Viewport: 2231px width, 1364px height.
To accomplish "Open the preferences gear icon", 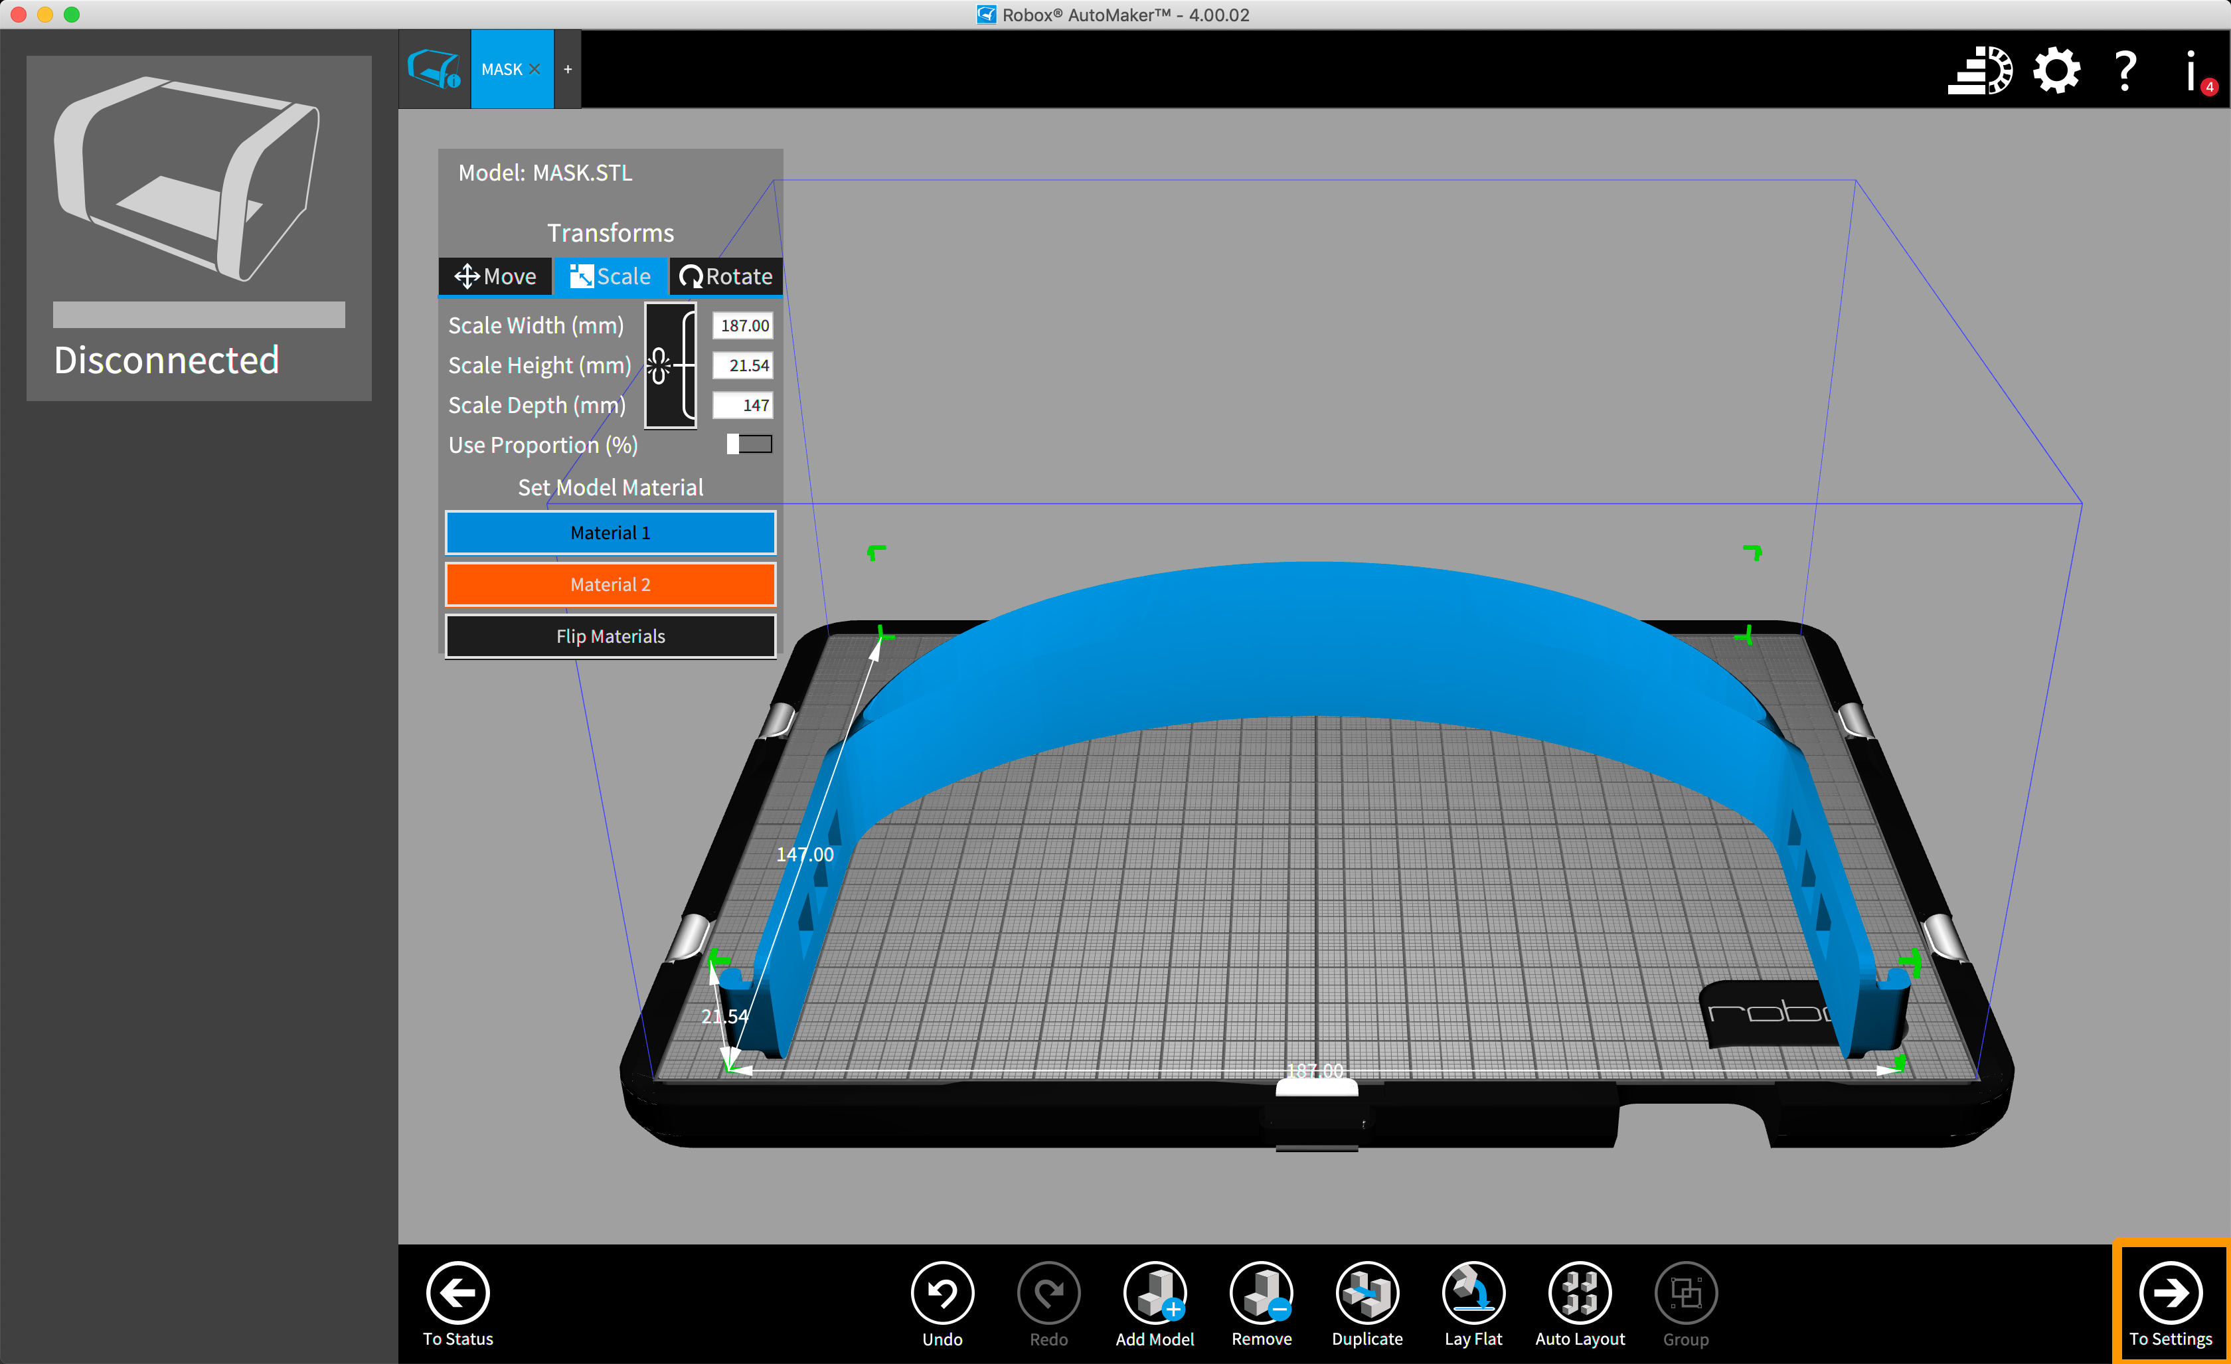I will [x=2056, y=70].
